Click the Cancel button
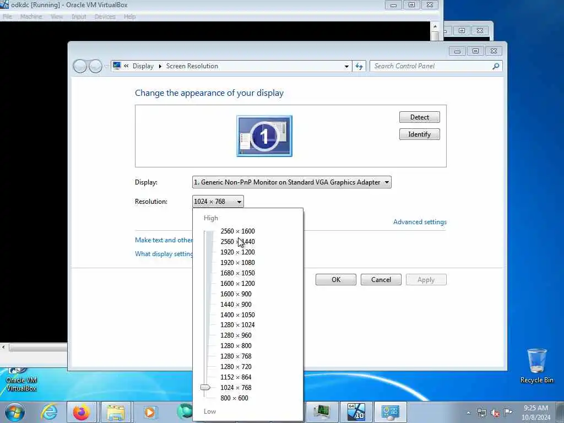Viewport: 564px width, 423px height. coord(381,280)
